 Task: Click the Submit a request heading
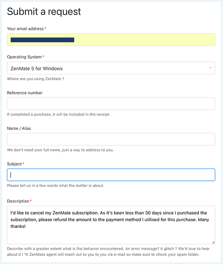(44, 12)
